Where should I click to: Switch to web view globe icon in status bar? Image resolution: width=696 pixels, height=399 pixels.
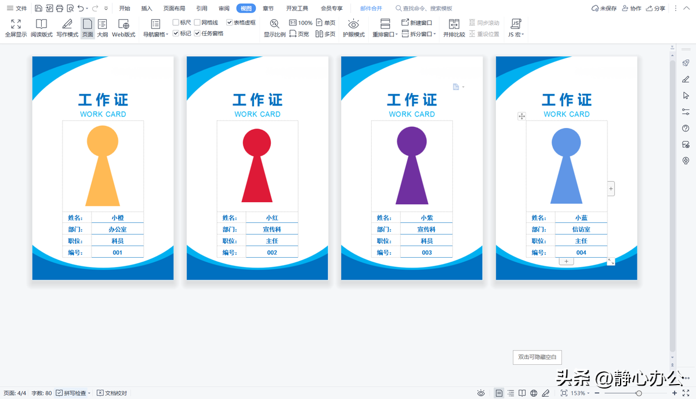[534, 393]
